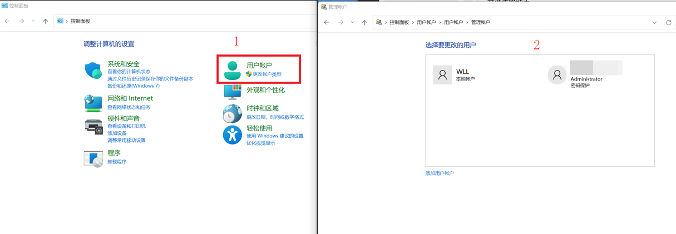Screen dimensions: 676x234
Task: Open the System and Security shield icon
Action: pyautogui.click(x=93, y=71)
